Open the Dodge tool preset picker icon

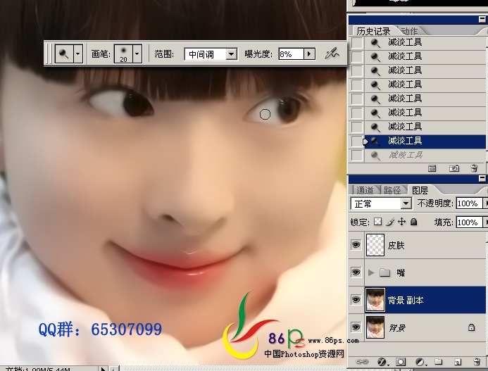64,54
